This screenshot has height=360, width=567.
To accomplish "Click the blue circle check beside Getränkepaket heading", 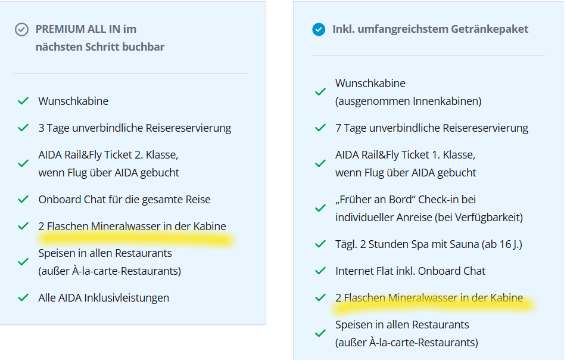I will pyautogui.click(x=319, y=29).
